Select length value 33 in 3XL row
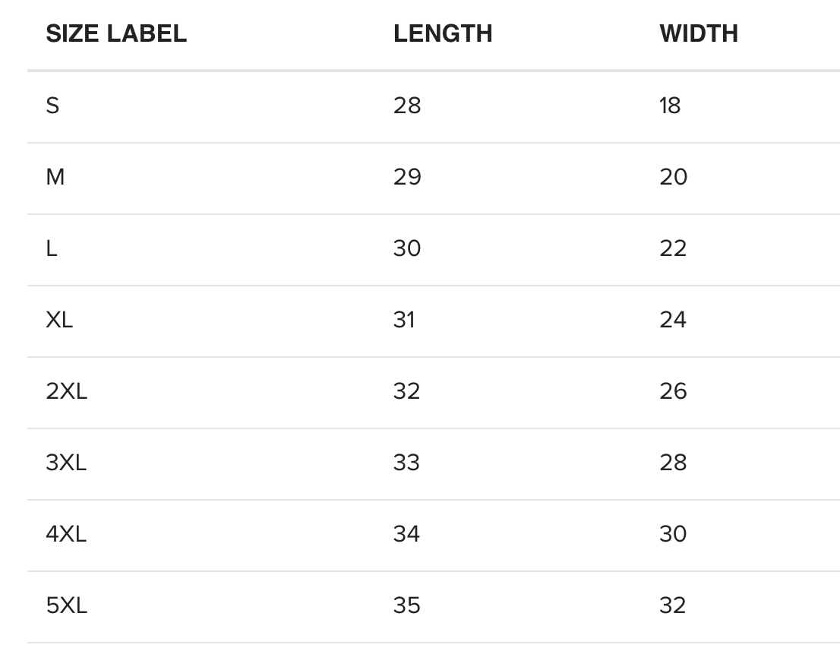This screenshot has width=840, height=670. coord(406,463)
